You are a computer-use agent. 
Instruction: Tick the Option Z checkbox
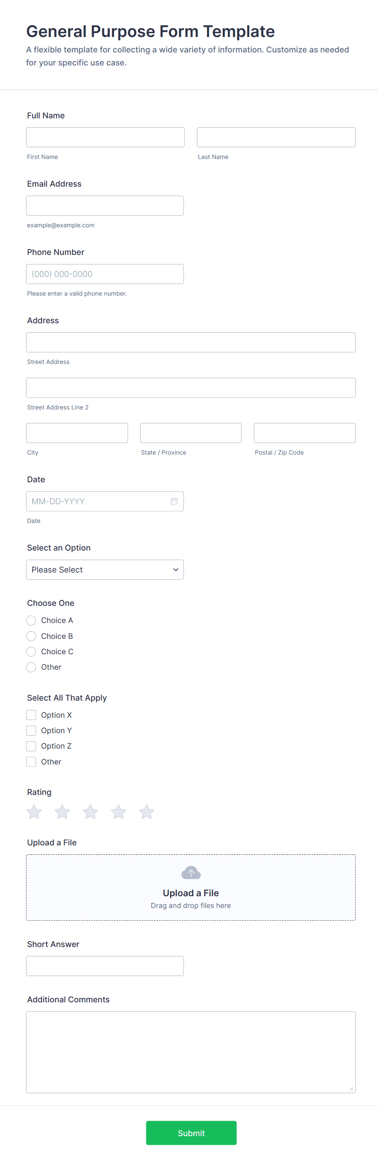(x=31, y=746)
